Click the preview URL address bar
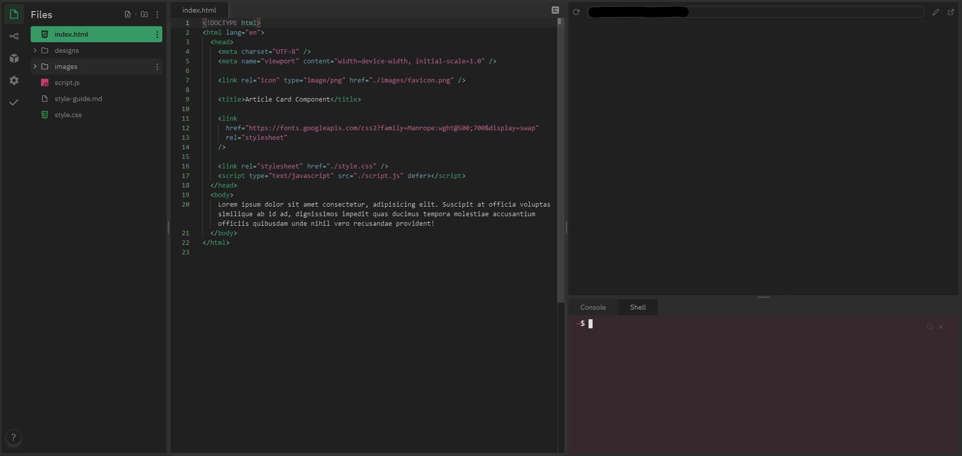The width and height of the screenshot is (962, 456). [x=756, y=12]
